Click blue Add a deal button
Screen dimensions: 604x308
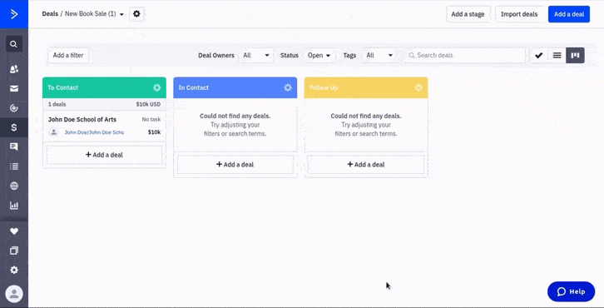coord(569,14)
